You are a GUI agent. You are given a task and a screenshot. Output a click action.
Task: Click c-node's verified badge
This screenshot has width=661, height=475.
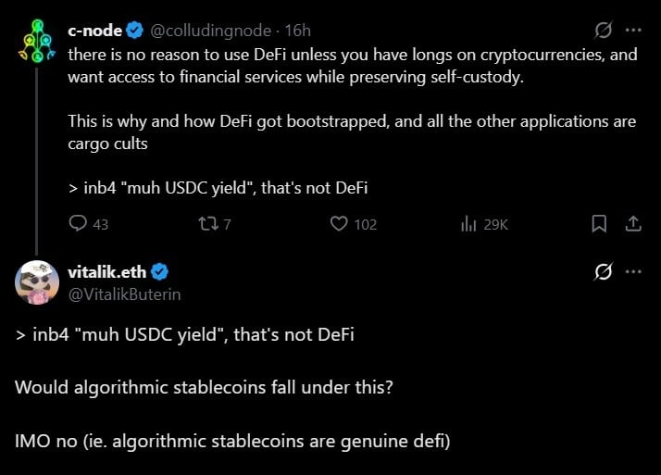(135, 31)
